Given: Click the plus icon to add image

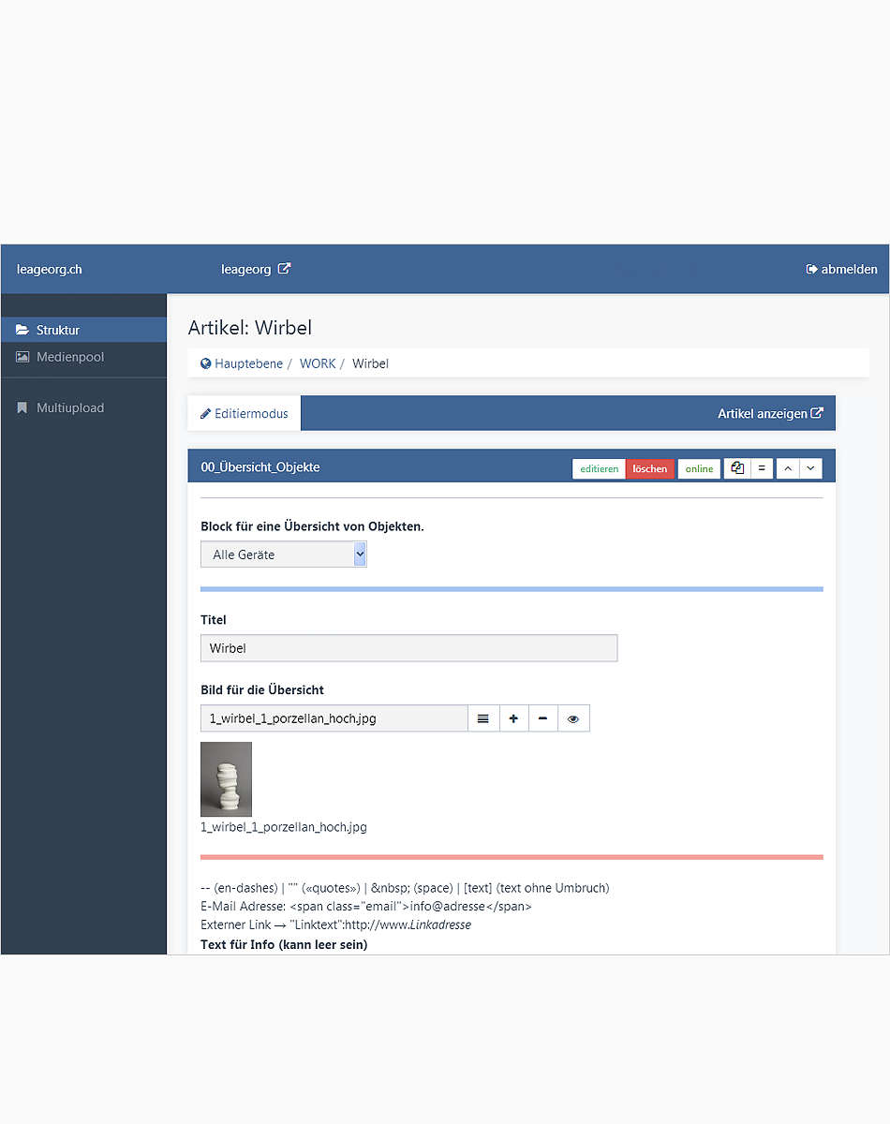Looking at the screenshot, I should [513, 718].
